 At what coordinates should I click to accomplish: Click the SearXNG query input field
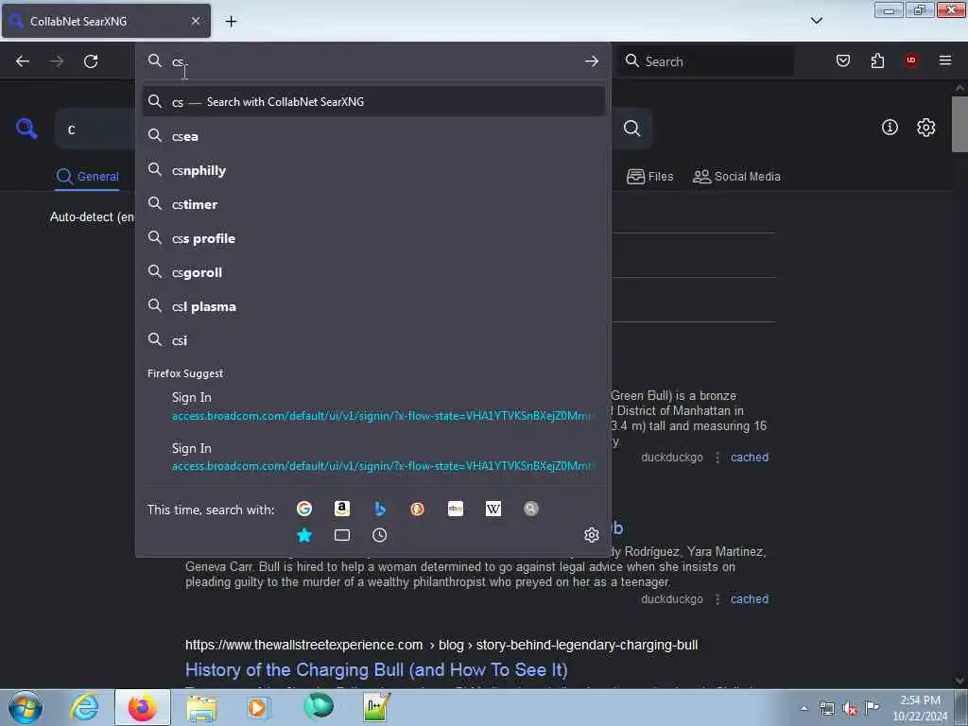pos(95,129)
